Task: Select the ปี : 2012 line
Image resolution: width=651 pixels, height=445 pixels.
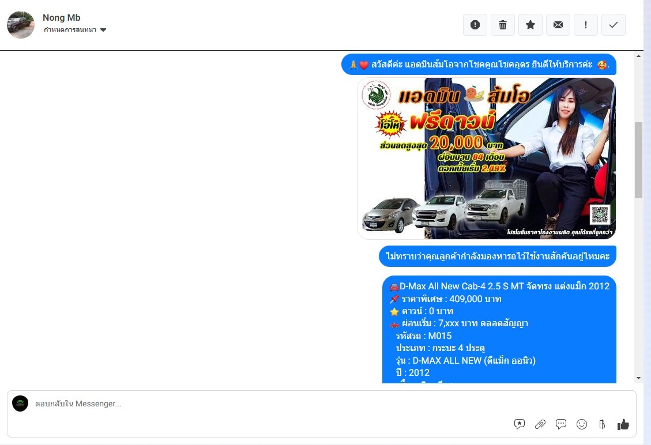Action: click(x=413, y=373)
